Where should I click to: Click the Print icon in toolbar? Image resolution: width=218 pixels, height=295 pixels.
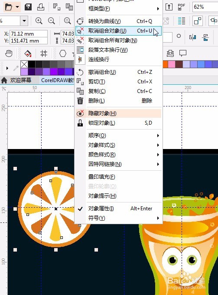click(41, 7)
